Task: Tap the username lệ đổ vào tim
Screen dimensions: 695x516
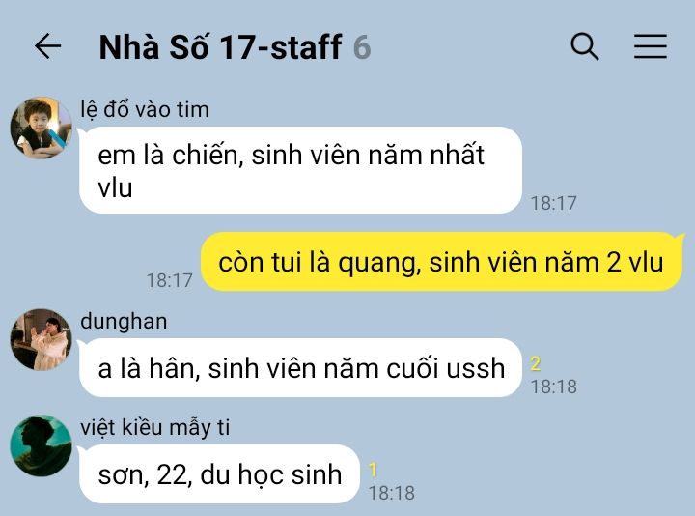Action: (x=145, y=109)
